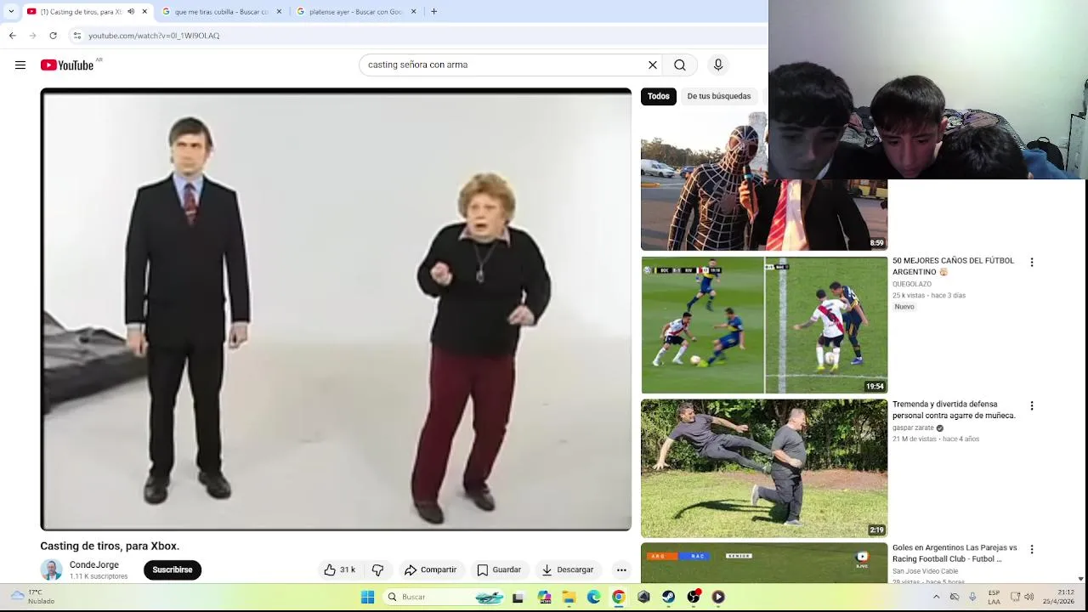1088x612 pixels.
Task: Clear the search box with X
Action: pos(653,65)
